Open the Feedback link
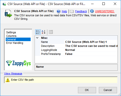 (x=81, y=11)
